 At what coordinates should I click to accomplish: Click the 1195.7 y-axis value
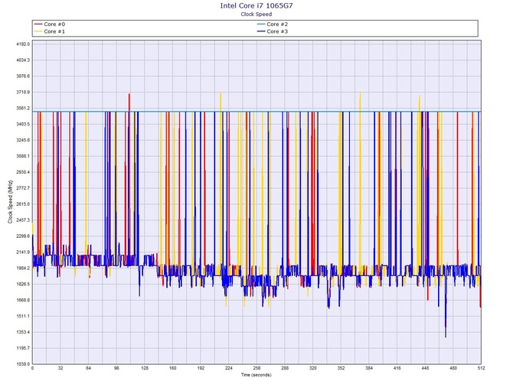[x=23, y=348]
